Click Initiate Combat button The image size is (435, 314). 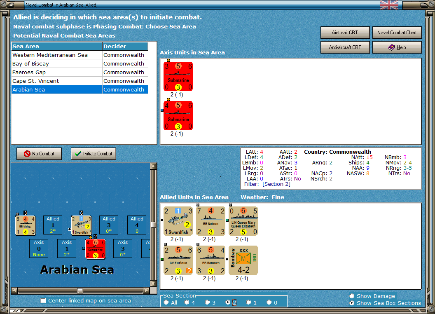(94, 154)
